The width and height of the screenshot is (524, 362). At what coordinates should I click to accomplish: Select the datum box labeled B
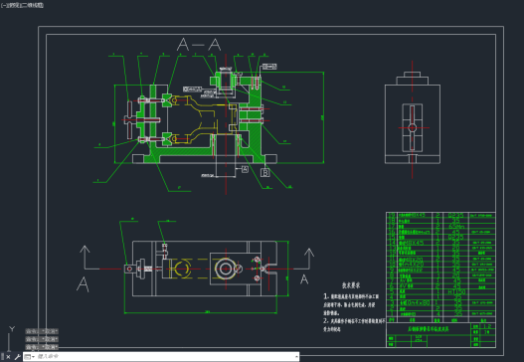click(x=265, y=172)
